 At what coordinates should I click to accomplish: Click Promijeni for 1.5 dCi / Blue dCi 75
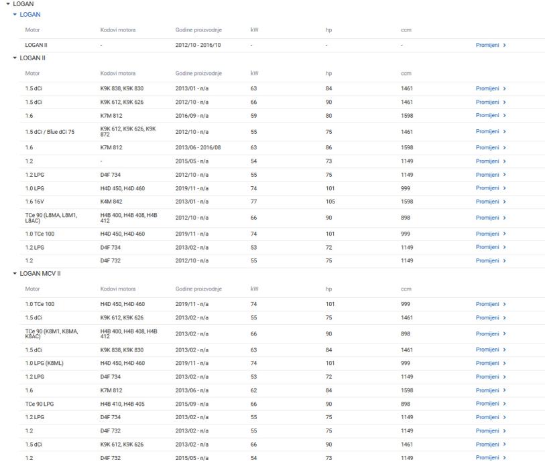click(487, 131)
